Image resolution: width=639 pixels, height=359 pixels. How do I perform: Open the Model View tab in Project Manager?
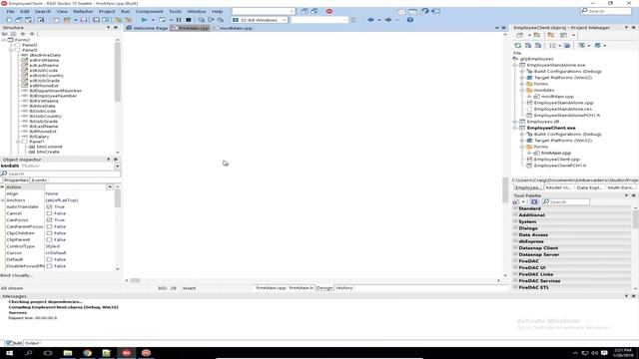[x=559, y=187]
